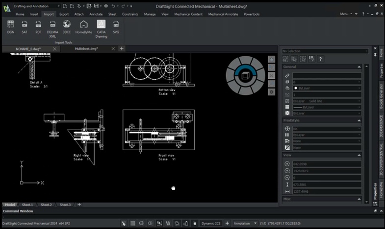Click the DGN import icon

tap(10, 24)
